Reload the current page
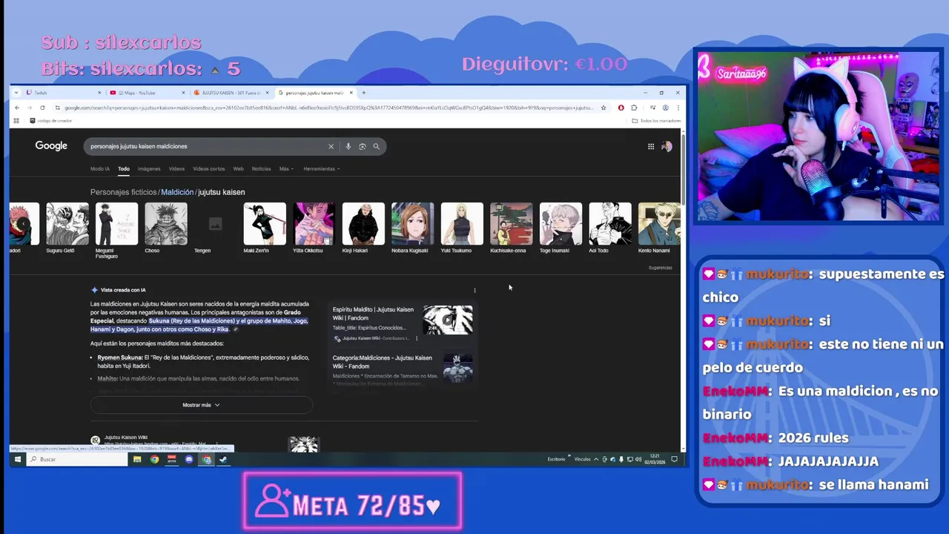The height and width of the screenshot is (534, 949). click(42, 108)
